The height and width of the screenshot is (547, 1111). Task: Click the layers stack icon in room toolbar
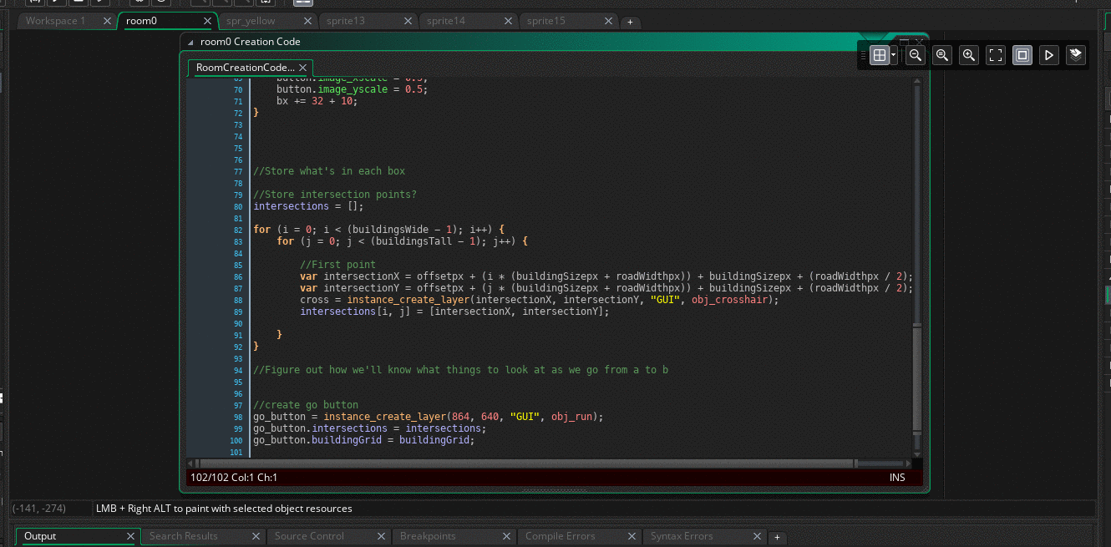click(1076, 55)
